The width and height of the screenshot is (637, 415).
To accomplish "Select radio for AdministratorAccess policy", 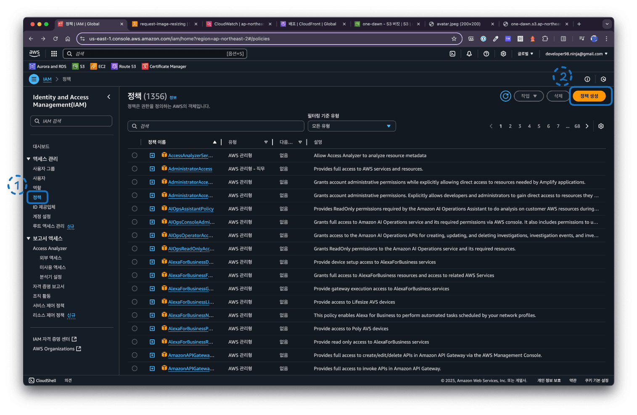I will point(135,169).
